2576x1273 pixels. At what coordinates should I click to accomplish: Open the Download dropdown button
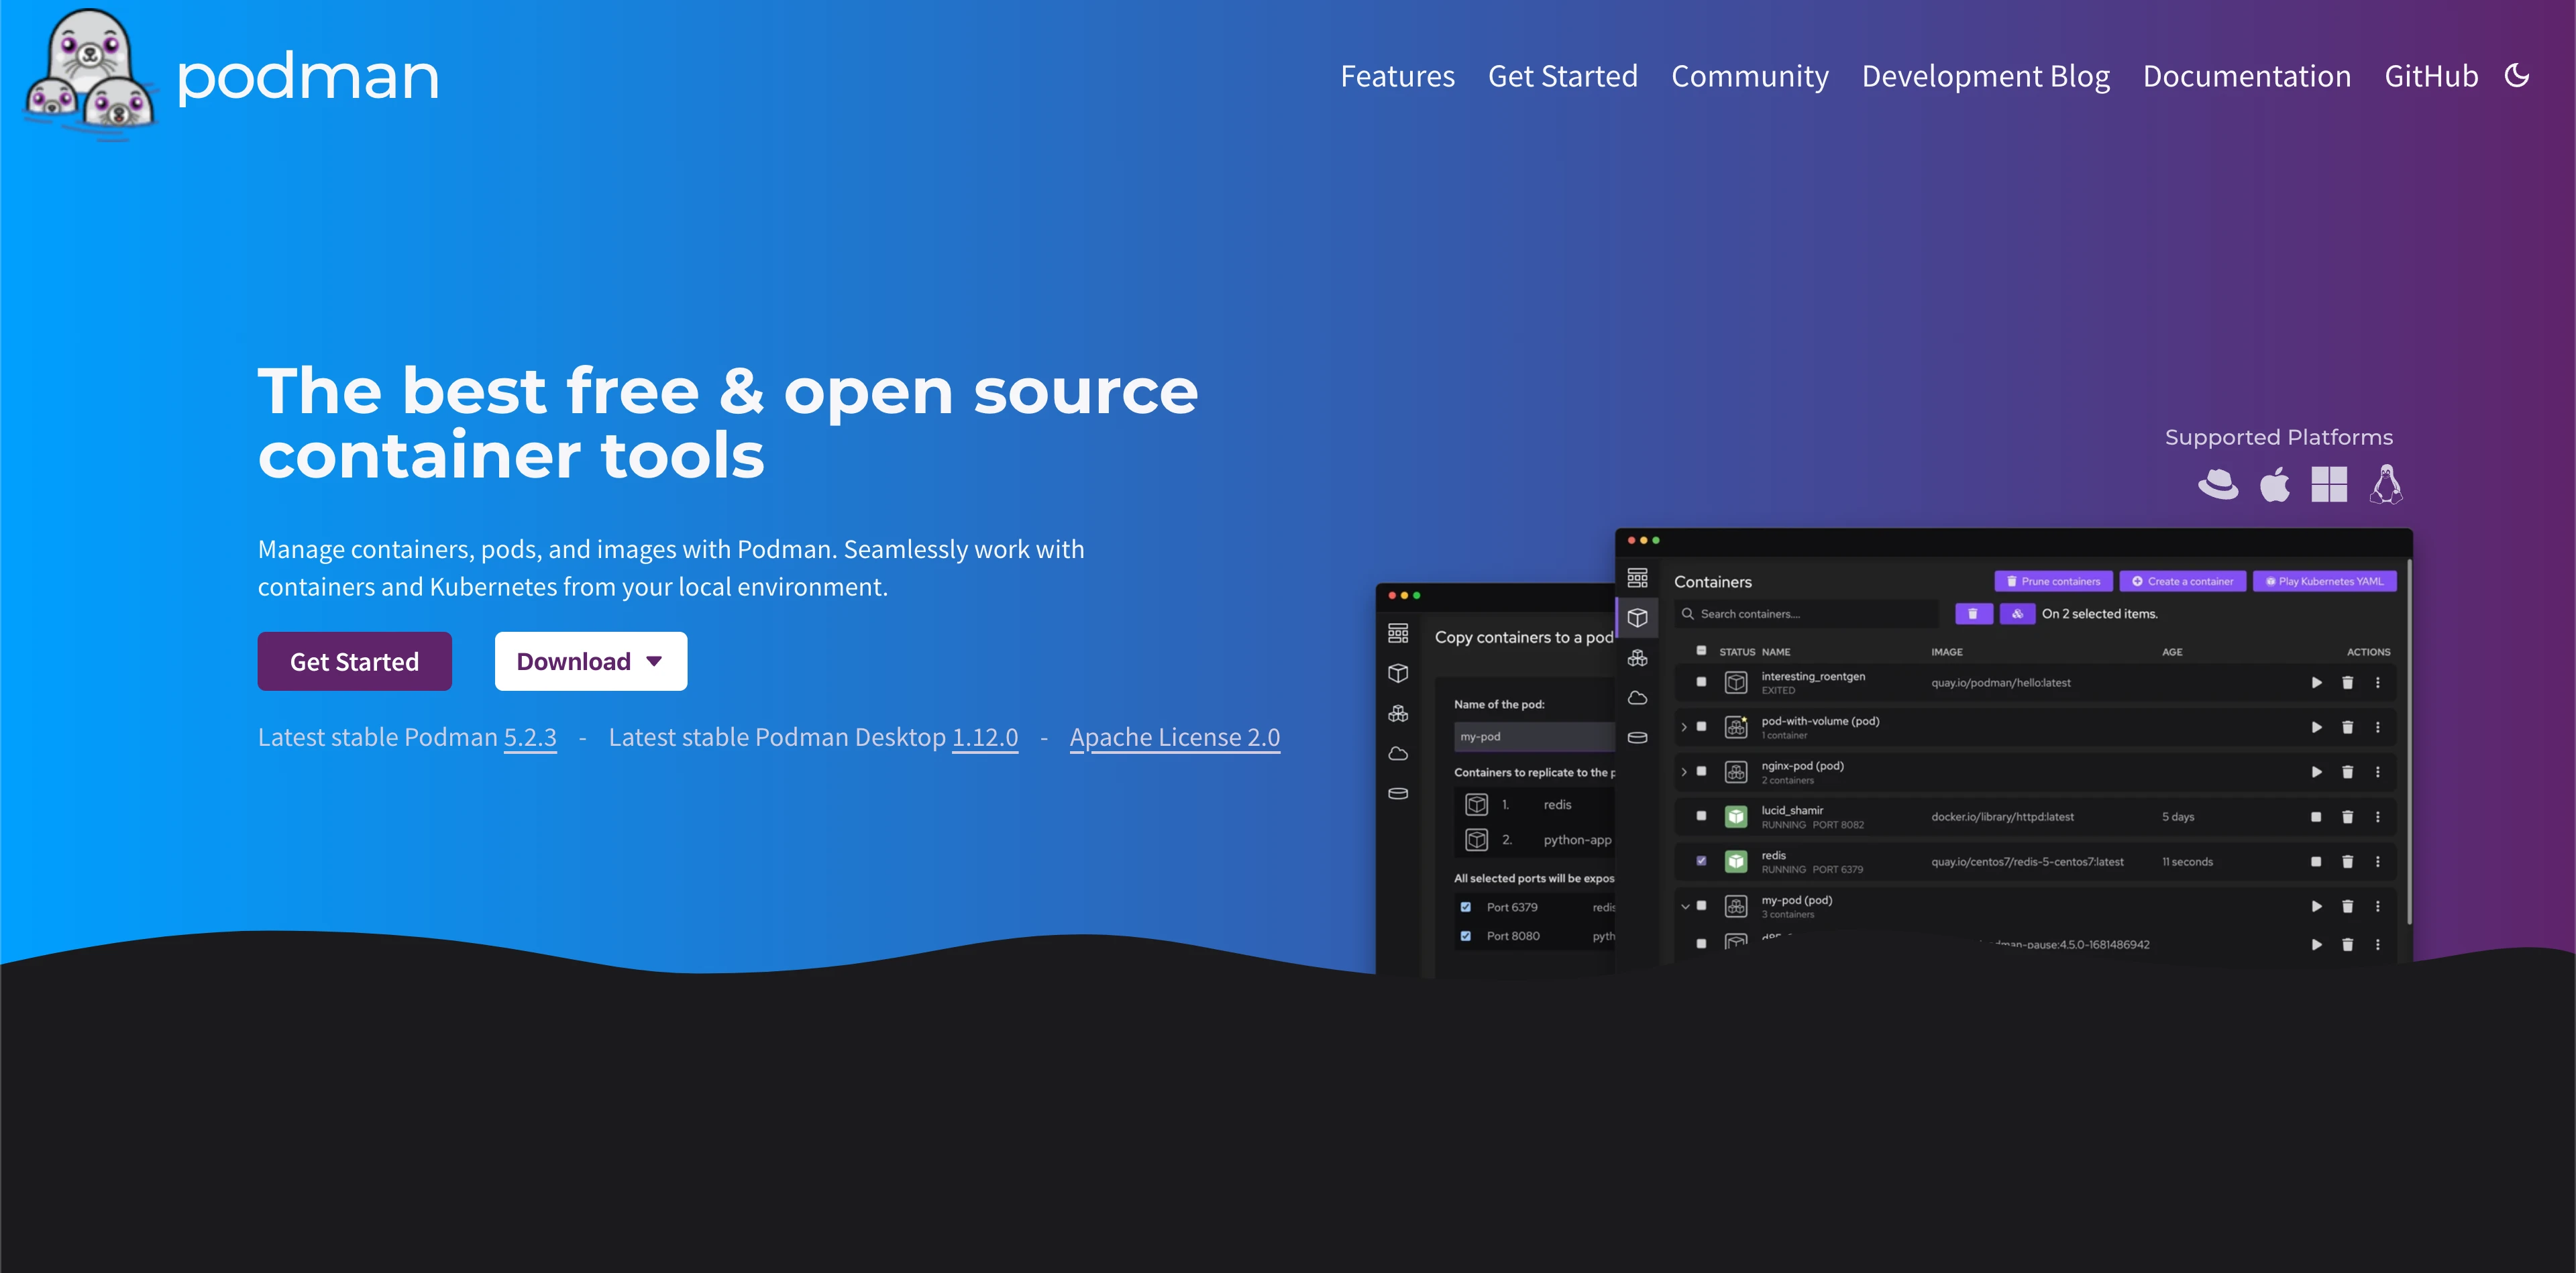pyautogui.click(x=590, y=661)
